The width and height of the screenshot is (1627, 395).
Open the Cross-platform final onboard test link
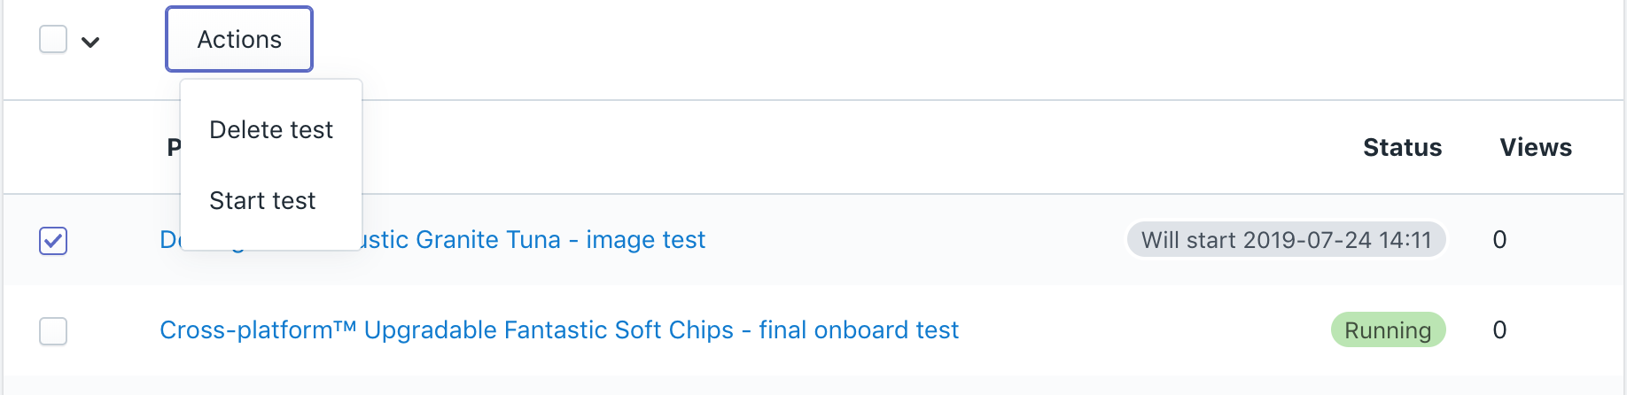click(559, 330)
